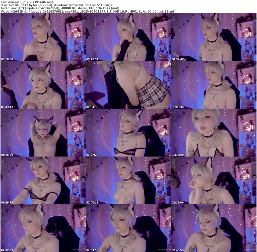257x252 pixels.
Task: Open the thumbnail stamped 00:54:38
Action: click(128, 85)
